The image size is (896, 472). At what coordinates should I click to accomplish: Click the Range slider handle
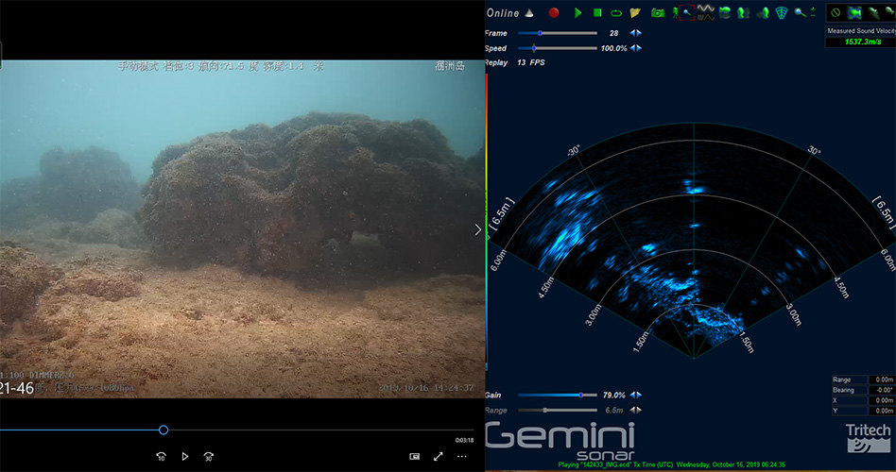pos(545,411)
